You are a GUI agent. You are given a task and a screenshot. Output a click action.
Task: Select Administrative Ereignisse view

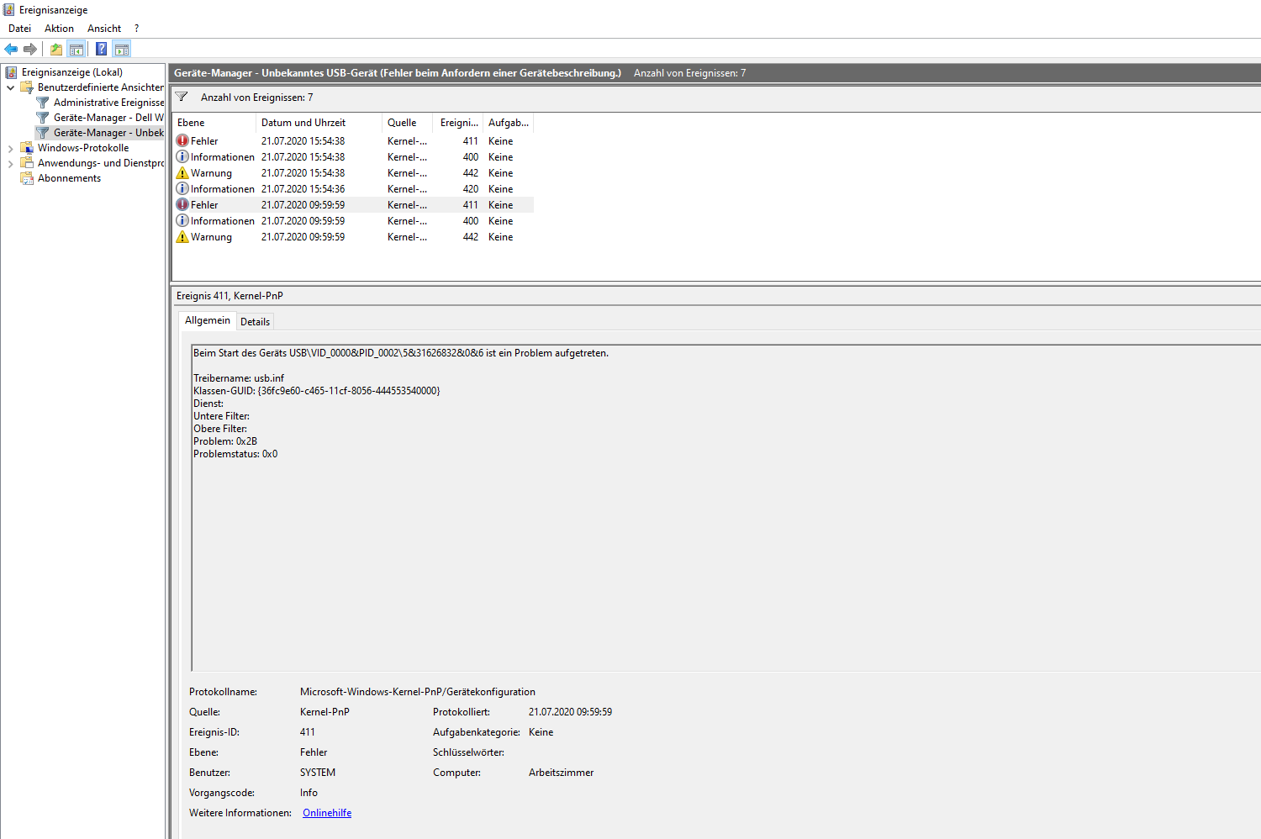[108, 103]
